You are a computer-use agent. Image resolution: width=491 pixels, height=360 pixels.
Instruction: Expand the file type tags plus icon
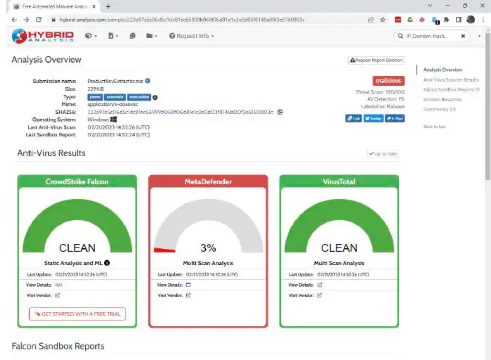click(155, 97)
